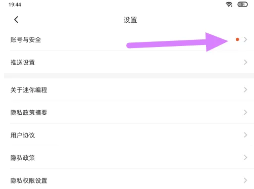254x189 pixels.
Task: View 隐私政策摘要
Action: [129, 112]
